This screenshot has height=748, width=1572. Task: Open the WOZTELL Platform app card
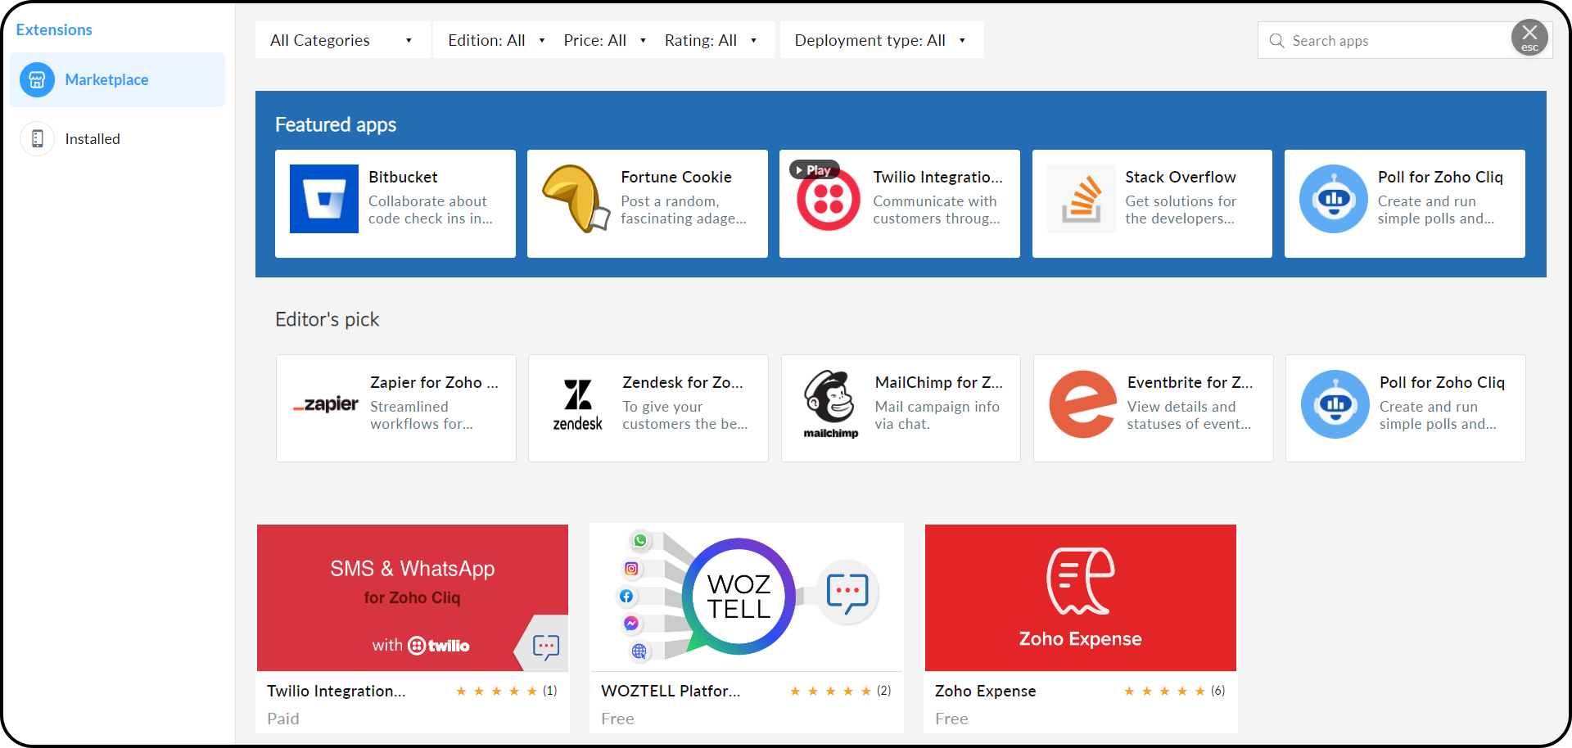(746, 628)
